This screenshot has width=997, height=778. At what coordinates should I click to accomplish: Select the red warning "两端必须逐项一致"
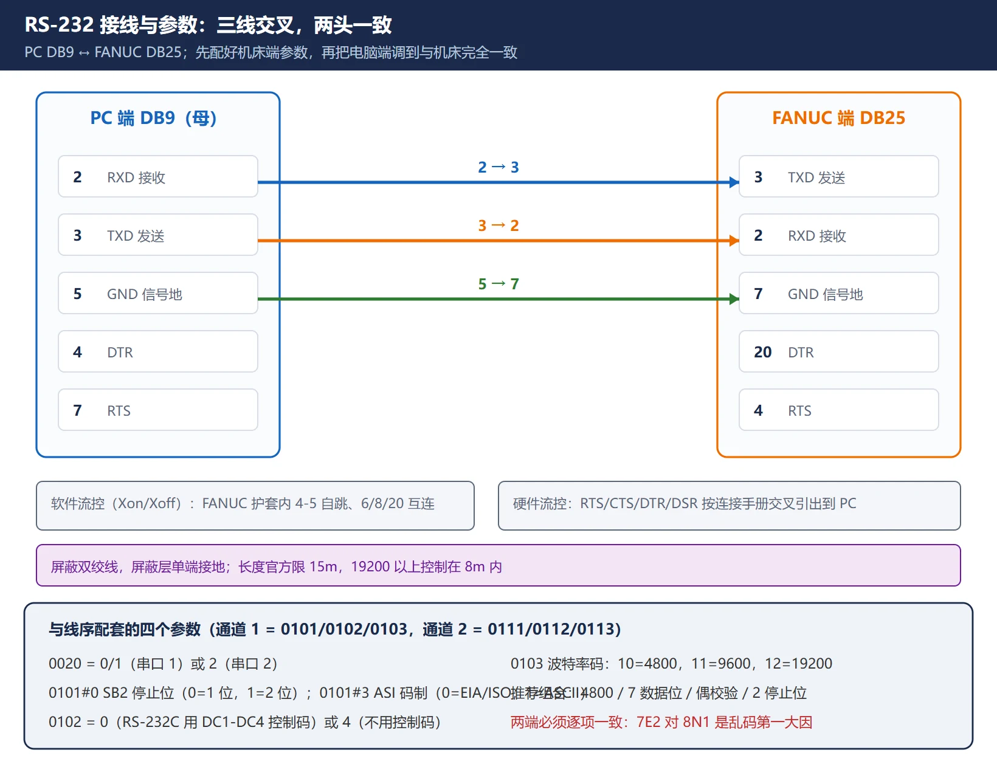point(661,722)
